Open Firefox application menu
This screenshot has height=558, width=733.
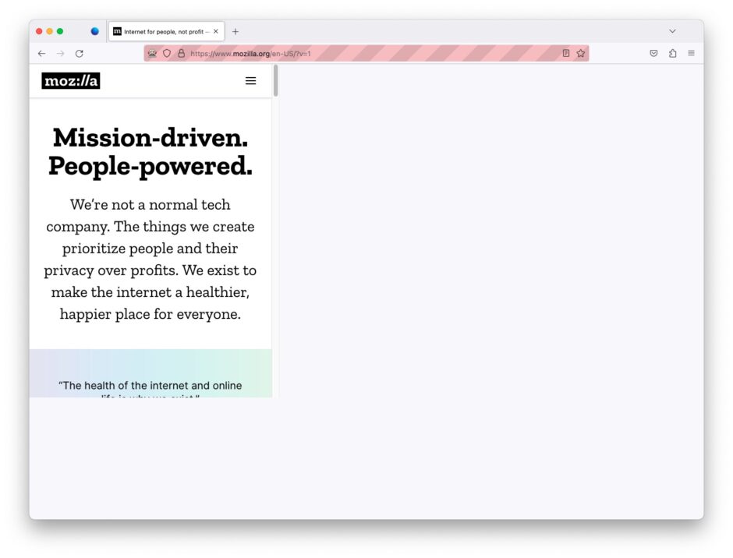point(691,53)
